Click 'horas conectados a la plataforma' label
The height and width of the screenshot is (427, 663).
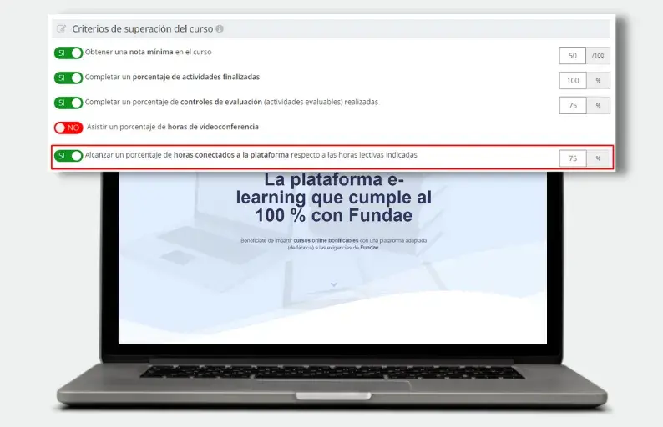click(231, 155)
